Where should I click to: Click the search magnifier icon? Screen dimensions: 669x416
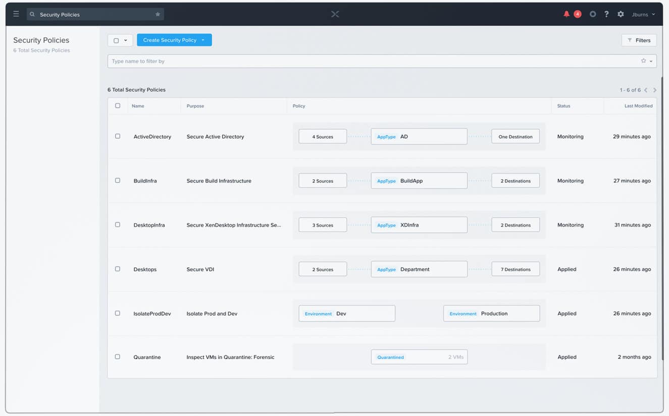32,15
